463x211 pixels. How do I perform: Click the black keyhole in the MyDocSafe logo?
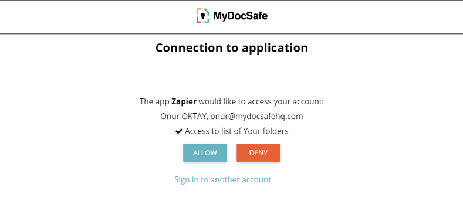click(203, 16)
